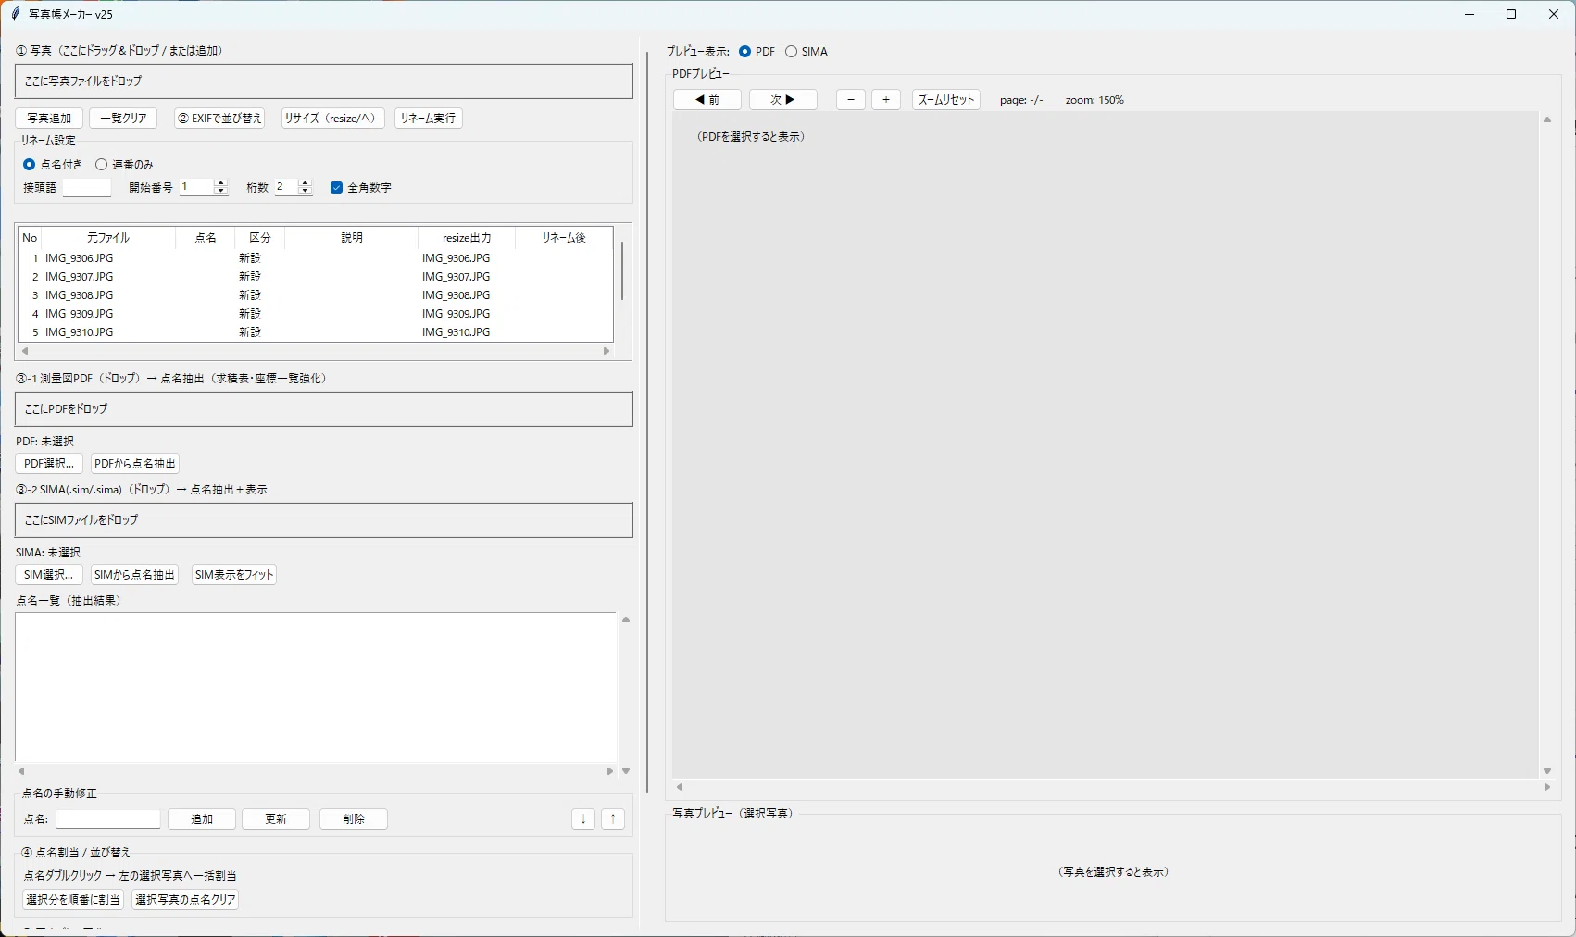
Task: Click the 写真帳メーカー feather app icon
Action: (15, 14)
